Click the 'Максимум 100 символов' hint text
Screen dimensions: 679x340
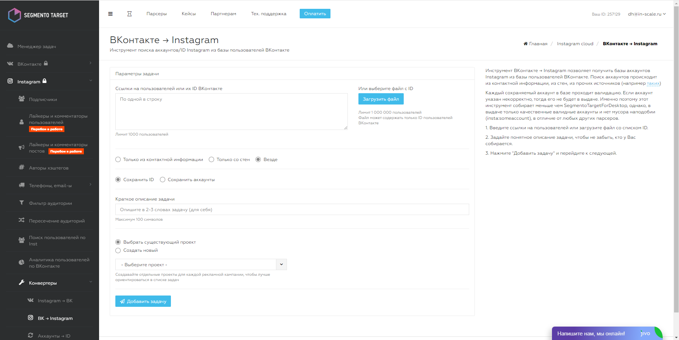(139, 219)
